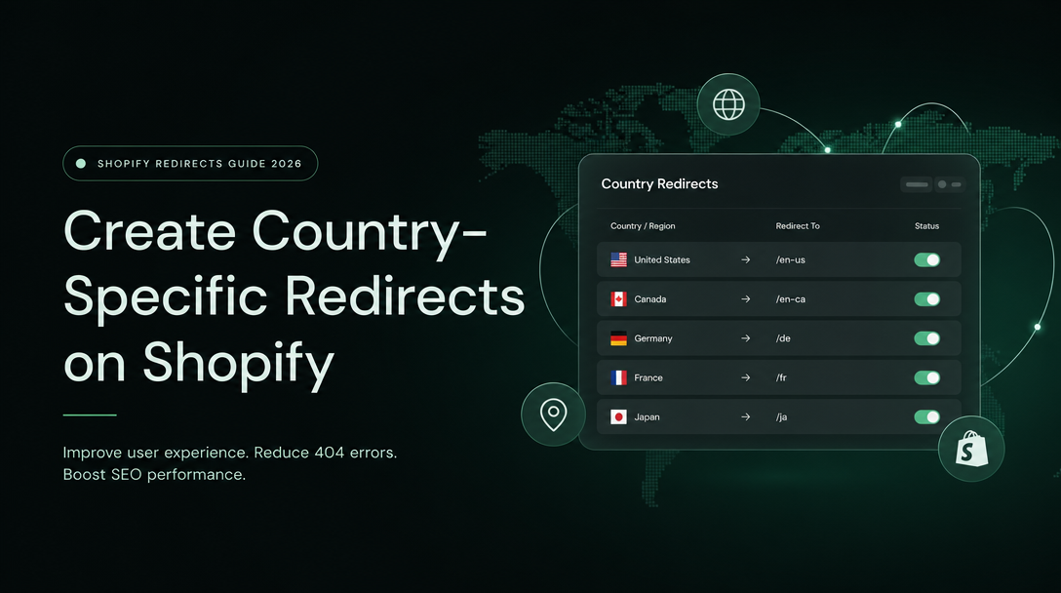The image size is (1061, 593).
Task: Click the /ja redirect path
Action: (x=781, y=417)
